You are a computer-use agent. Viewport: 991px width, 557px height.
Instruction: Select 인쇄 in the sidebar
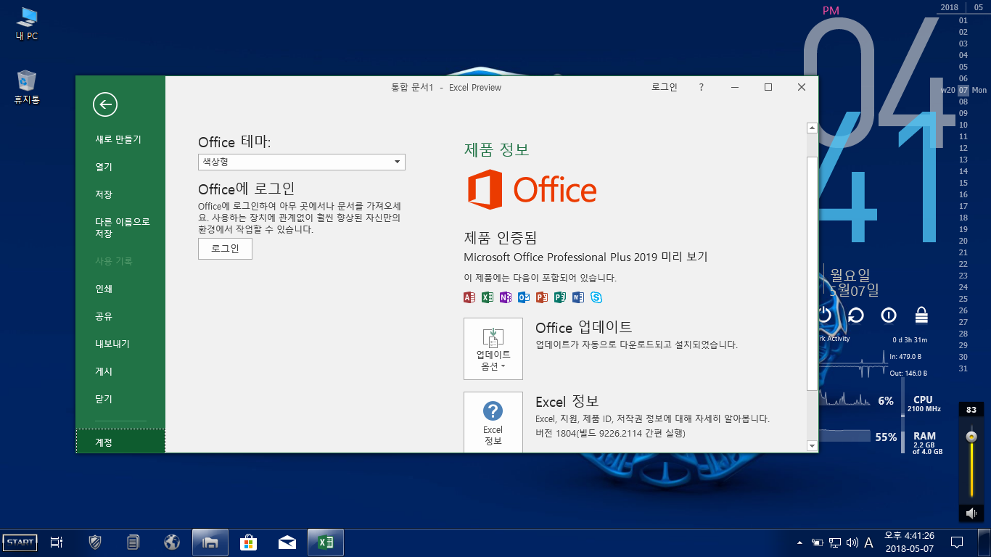(104, 289)
